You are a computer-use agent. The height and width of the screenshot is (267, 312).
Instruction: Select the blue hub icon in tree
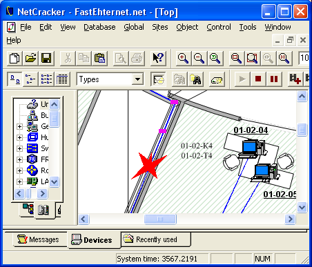point(32,137)
